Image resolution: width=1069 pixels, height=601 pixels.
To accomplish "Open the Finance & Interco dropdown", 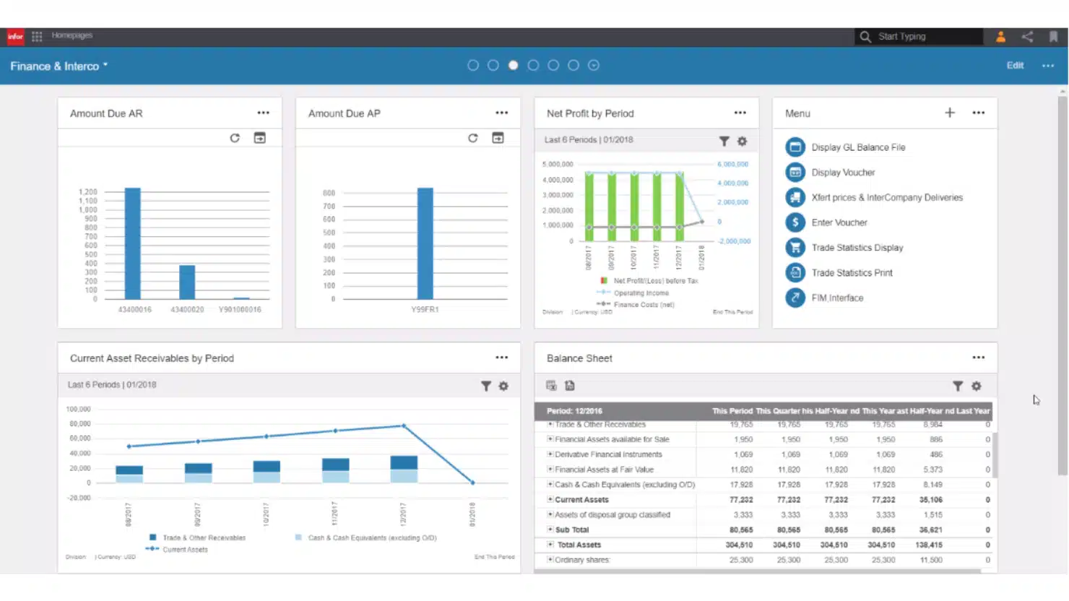I will click(105, 65).
